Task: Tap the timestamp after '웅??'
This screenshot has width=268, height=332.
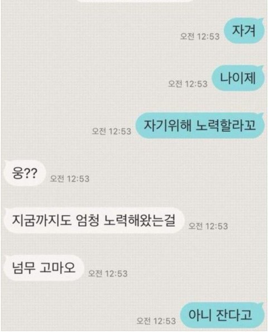Action: click(x=70, y=179)
